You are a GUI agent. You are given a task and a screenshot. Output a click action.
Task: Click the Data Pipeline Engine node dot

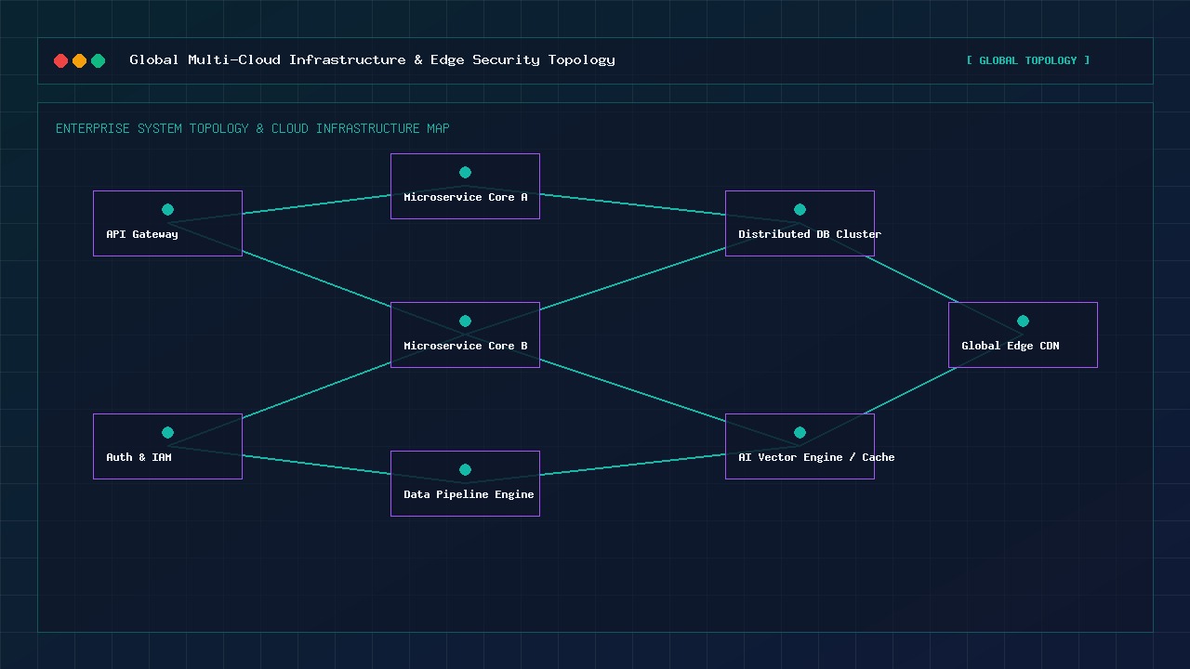coord(465,469)
